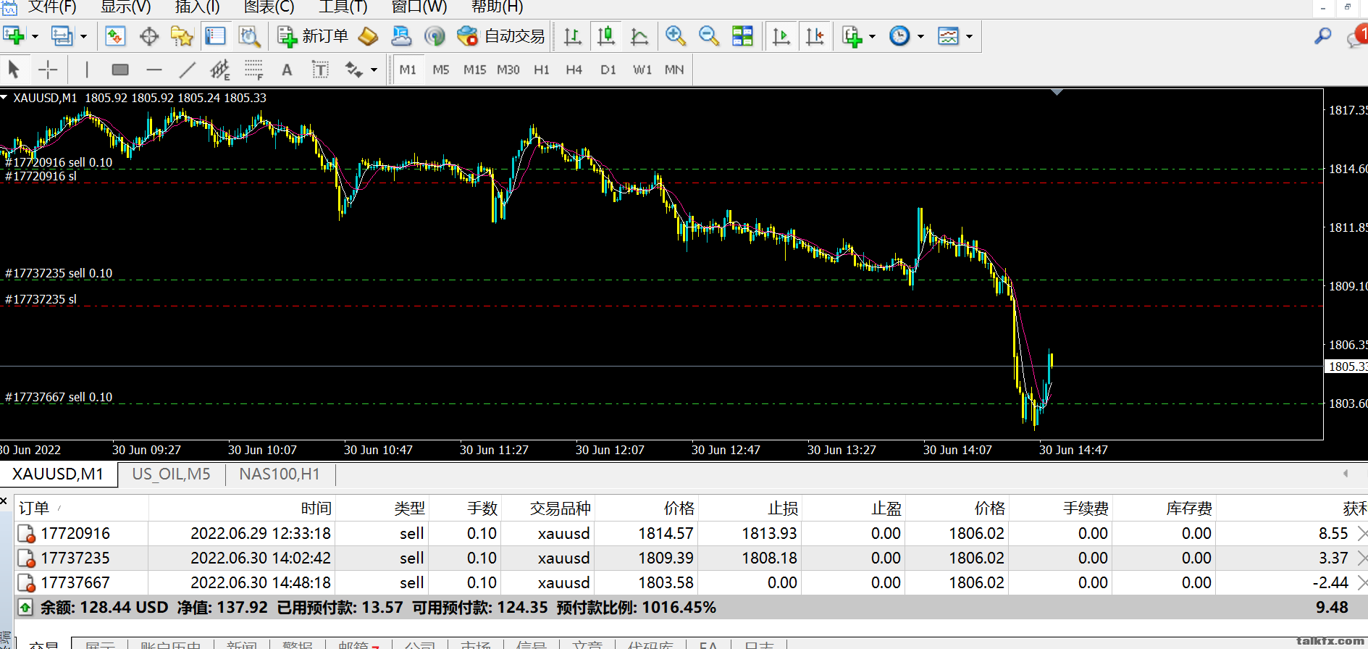Toggle chart auto scroll icon
The height and width of the screenshot is (649, 1368).
(x=781, y=36)
